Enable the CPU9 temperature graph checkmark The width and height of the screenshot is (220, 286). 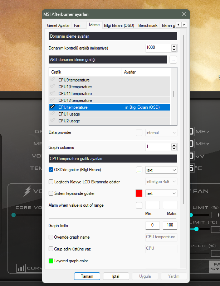(52, 80)
